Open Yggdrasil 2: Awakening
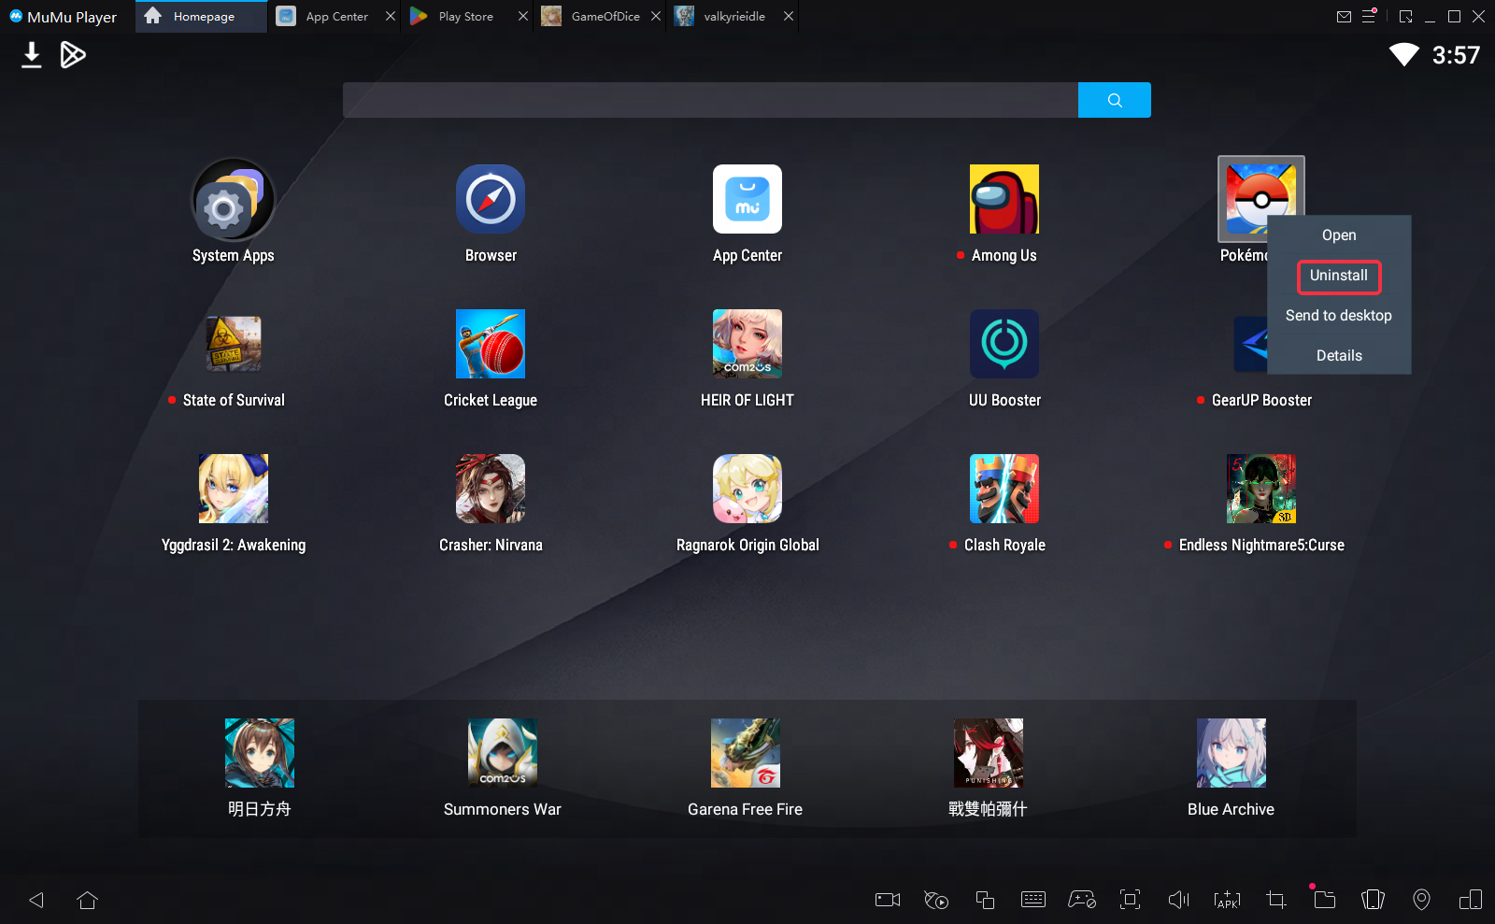This screenshot has height=924, width=1495. (234, 489)
